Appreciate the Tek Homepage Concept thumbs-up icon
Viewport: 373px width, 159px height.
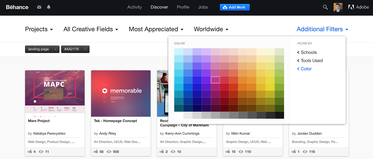click(96, 152)
